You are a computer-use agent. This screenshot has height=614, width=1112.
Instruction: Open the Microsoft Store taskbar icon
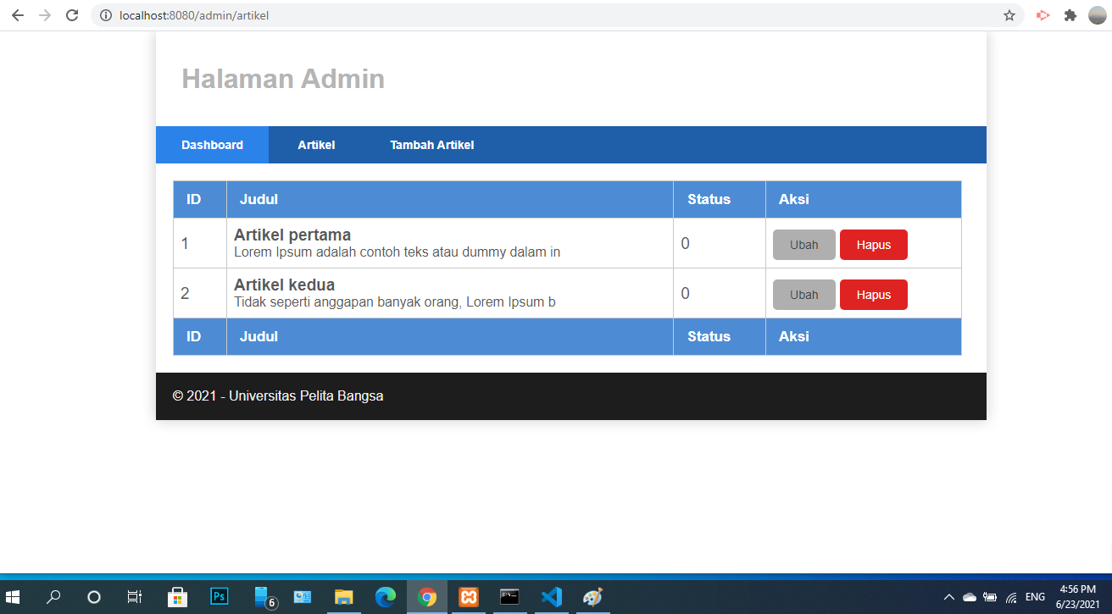(x=177, y=597)
